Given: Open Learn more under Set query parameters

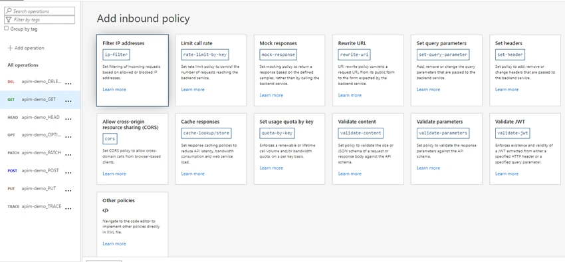Looking at the screenshot, I should click(x=429, y=89).
